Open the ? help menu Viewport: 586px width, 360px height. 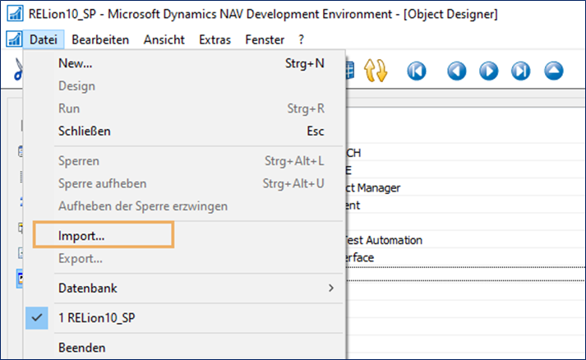[x=302, y=39]
